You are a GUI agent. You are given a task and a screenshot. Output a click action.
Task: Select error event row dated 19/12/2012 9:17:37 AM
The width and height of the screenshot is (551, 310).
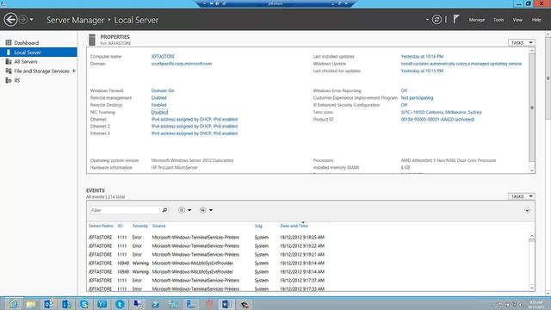[x=307, y=281]
